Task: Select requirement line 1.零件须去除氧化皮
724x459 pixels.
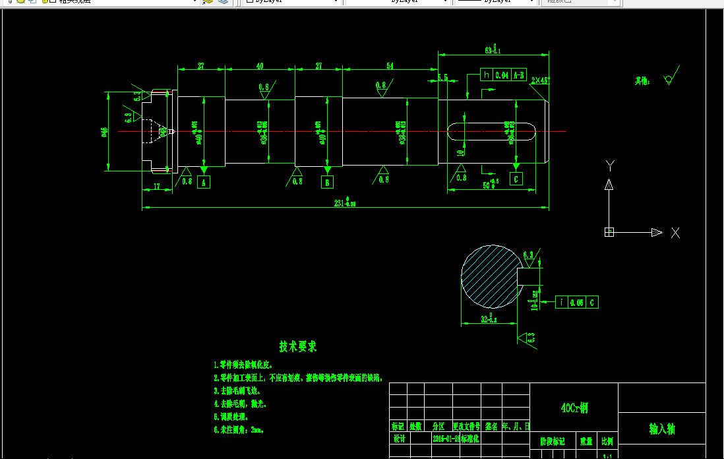Action: pos(243,365)
